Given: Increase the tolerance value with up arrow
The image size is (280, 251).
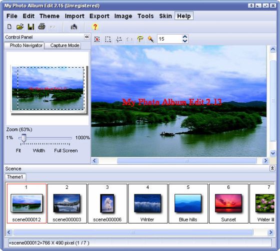Looking at the screenshot, I should click(x=185, y=37).
